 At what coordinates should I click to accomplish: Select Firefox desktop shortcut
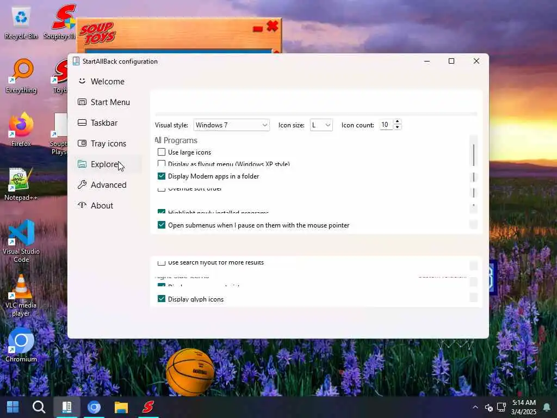[x=21, y=130]
